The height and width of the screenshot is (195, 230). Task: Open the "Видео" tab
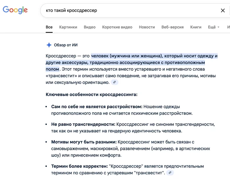click(90, 27)
